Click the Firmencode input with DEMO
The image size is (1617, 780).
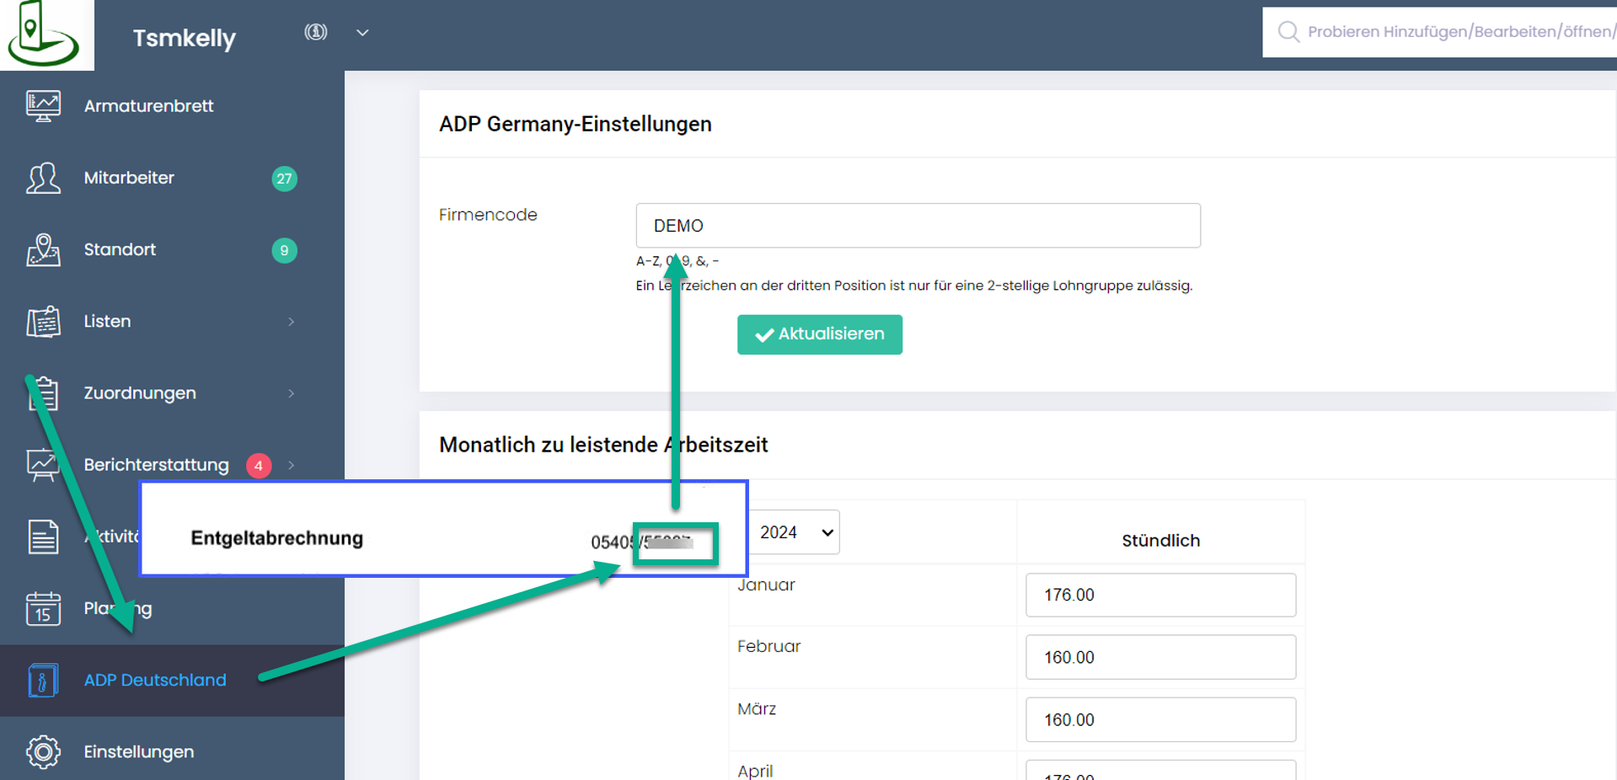(x=918, y=226)
